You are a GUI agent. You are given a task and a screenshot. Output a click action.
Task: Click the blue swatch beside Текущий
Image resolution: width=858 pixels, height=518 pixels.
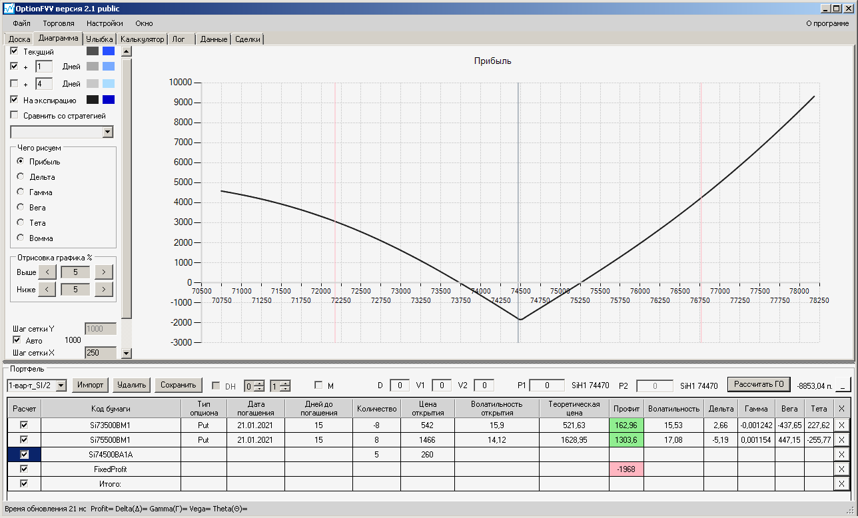pos(109,51)
